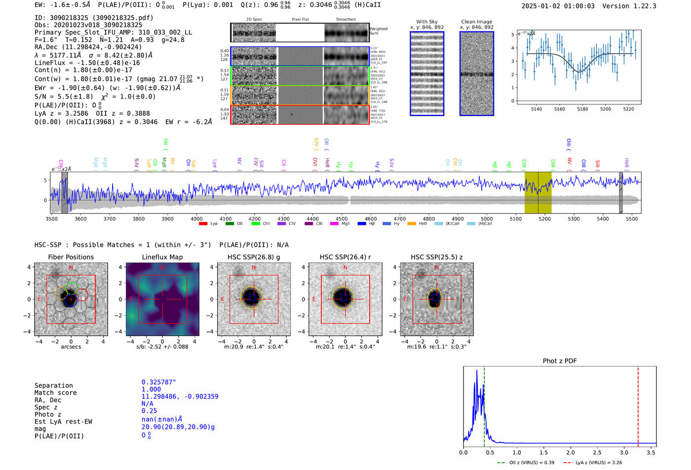
Task: Click the Phot z PDF plot
Action: pyautogui.click(x=559, y=406)
